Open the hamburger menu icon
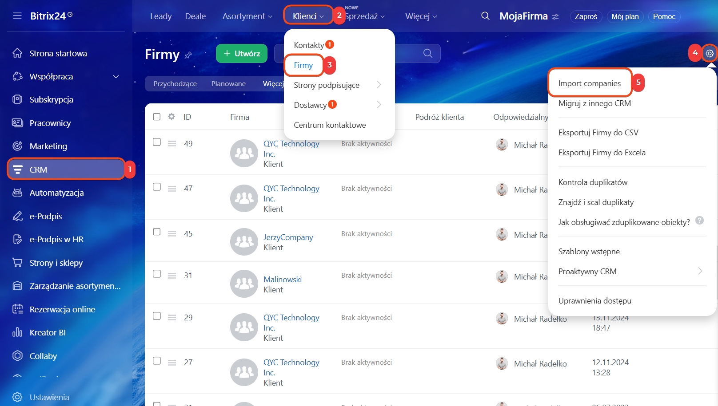This screenshot has width=718, height=406. [17, 16]
